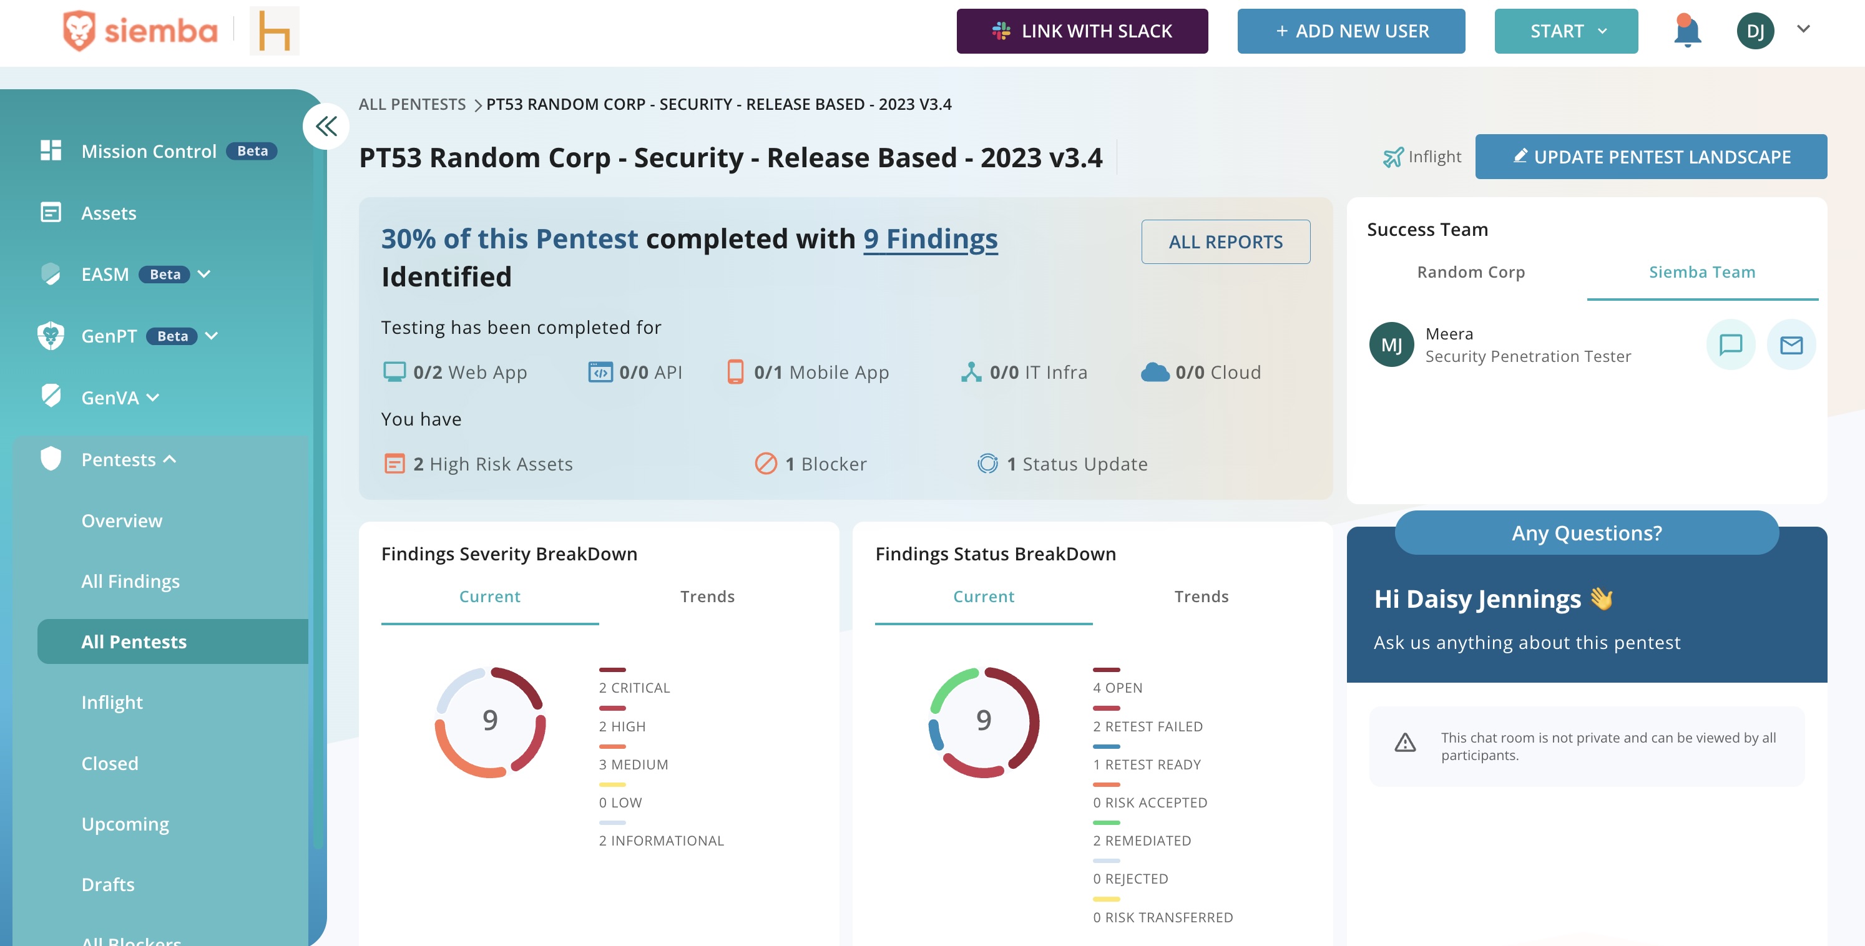Expand the GenPT submenu chevron
The height and width of the screenshot is (946, 1865).
tap(212, 336)
